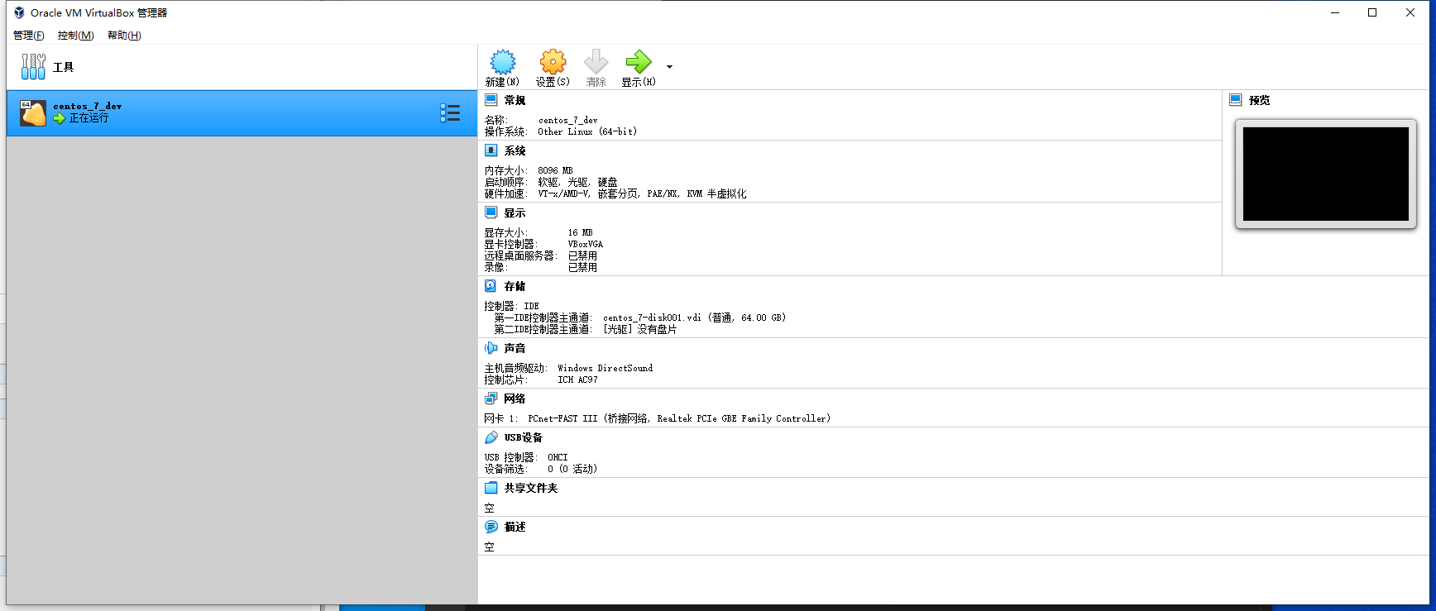Expand the Show button dropdown arrow
The image size is (1436, 611).
(669, 67)
